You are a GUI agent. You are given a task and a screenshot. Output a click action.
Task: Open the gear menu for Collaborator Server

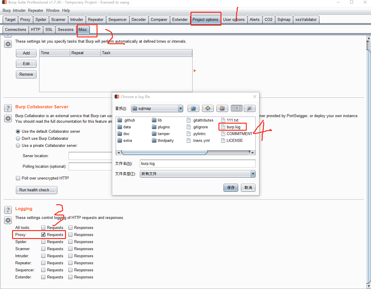(8, 118)
